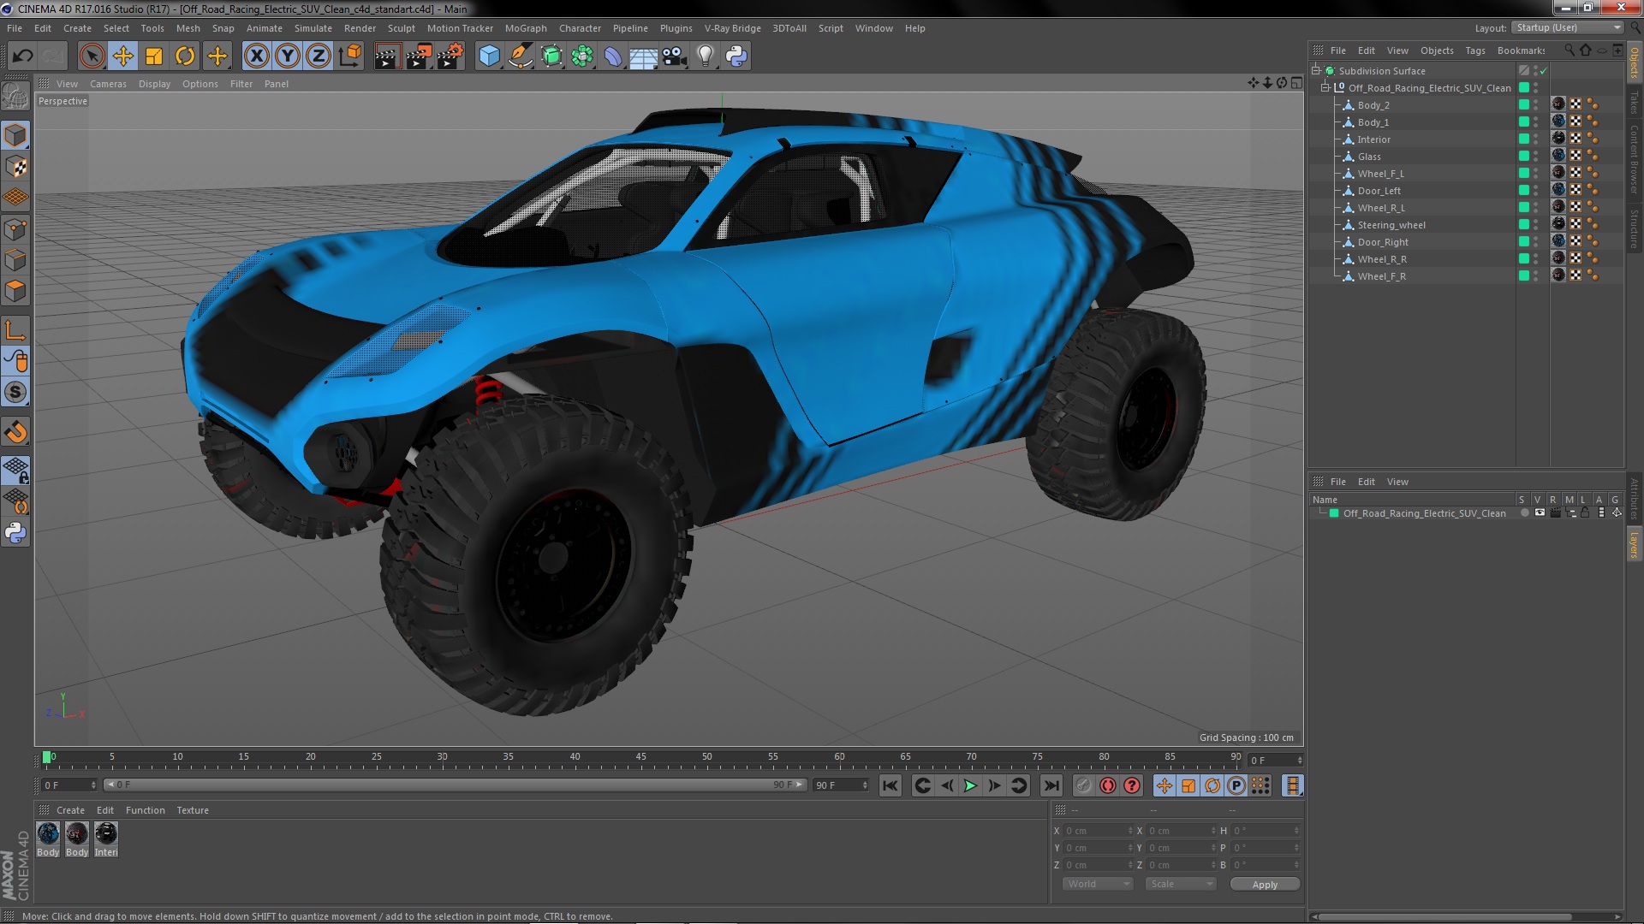Open World coordinate dropdown
1644x924 pixels.
point(1098,884)
